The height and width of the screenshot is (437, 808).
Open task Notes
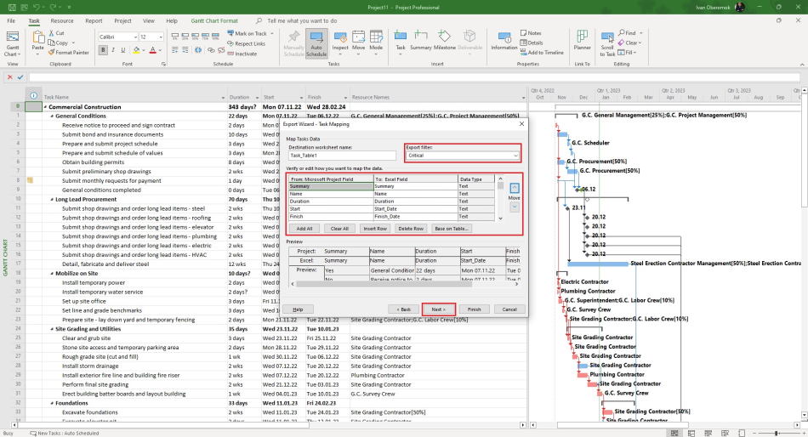(531, 33)
